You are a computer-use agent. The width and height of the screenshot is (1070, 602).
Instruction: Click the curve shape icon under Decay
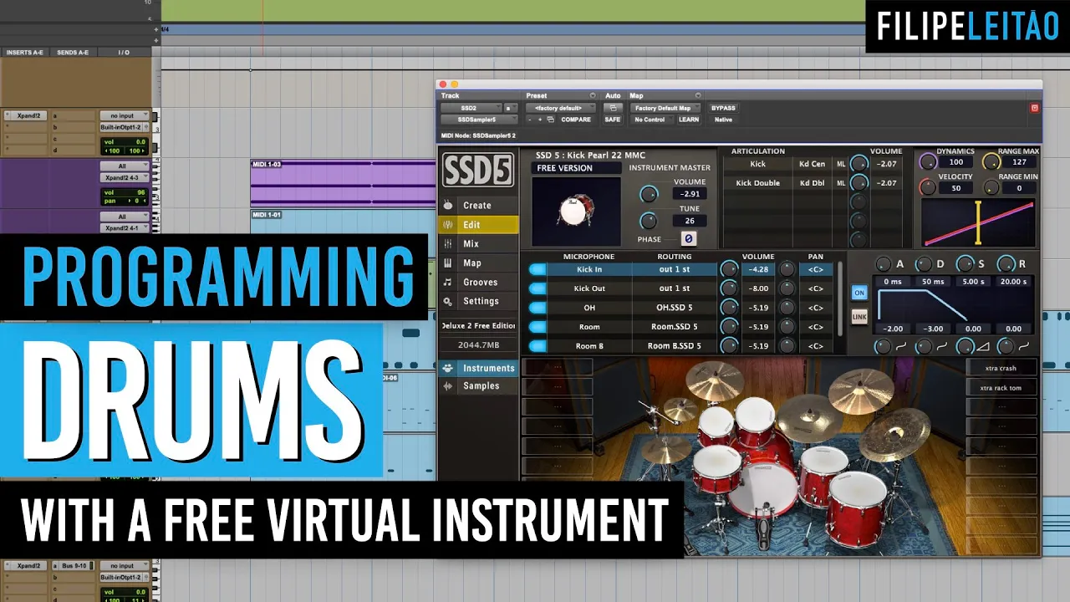click(942, 346)
